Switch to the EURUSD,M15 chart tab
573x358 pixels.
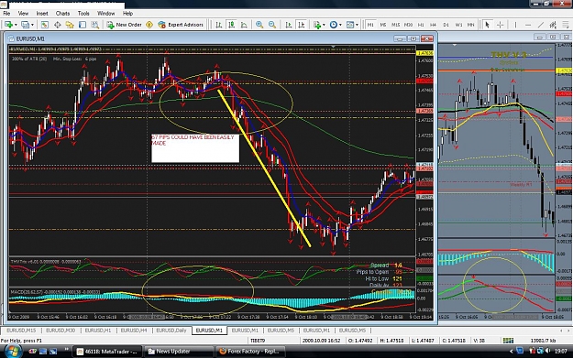pyautogui.click(x=21, y=331)
